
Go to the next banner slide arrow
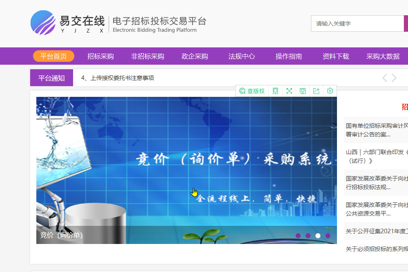(326, 170)
